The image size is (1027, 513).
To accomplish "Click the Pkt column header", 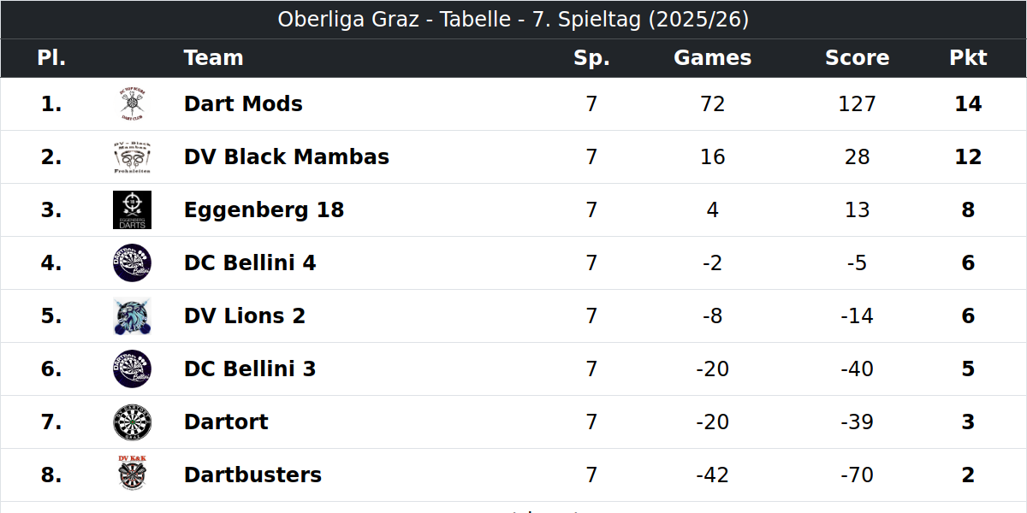I will click(x=968, y=58).
